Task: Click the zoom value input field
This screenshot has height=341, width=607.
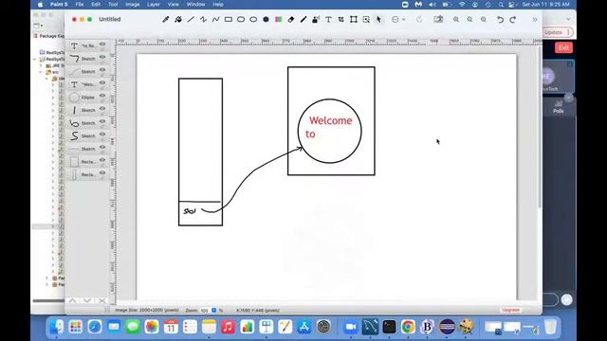Action: click(x=205, y=310)
